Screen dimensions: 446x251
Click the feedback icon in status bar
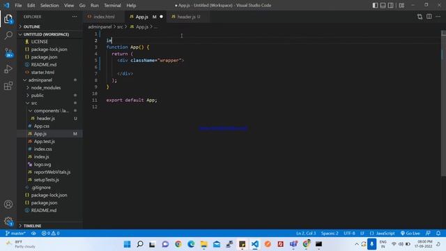[428, 234]
